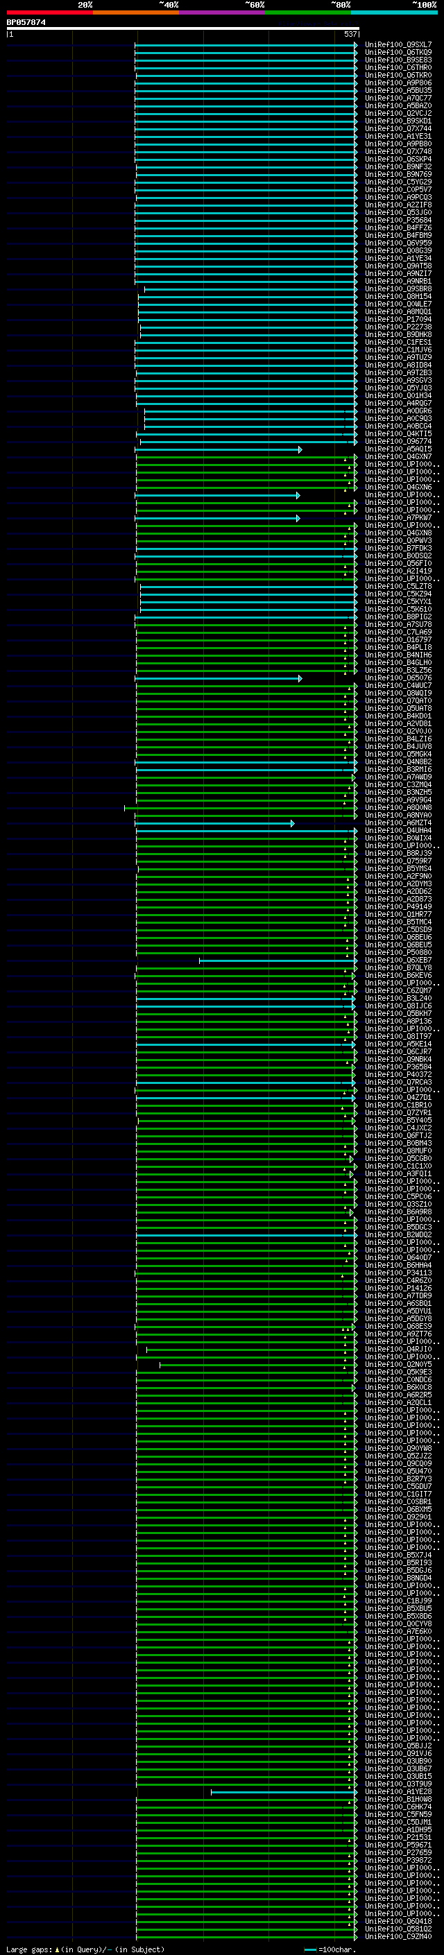Click the white query sequence bar
444x1955 pixels.
coord(182,28)
